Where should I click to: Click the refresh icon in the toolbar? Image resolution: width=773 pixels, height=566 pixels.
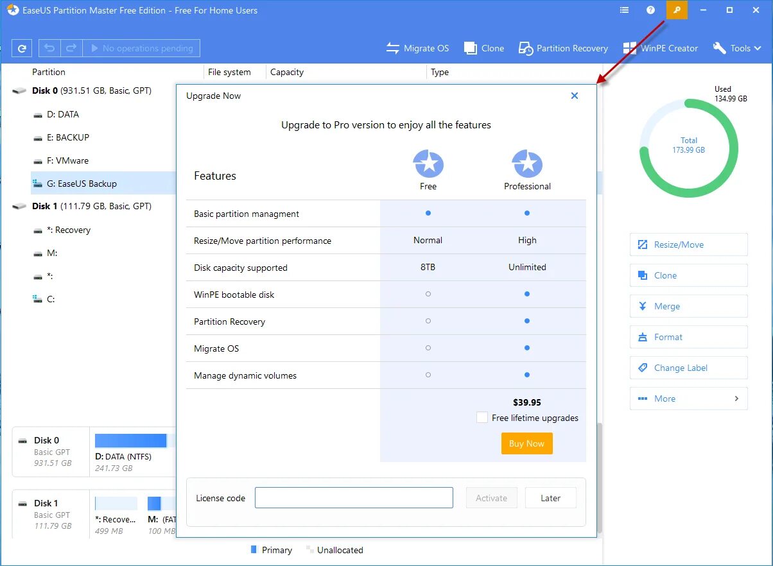(22, 48)
